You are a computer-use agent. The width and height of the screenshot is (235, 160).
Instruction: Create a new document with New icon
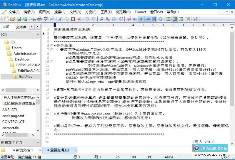point(6,19)
